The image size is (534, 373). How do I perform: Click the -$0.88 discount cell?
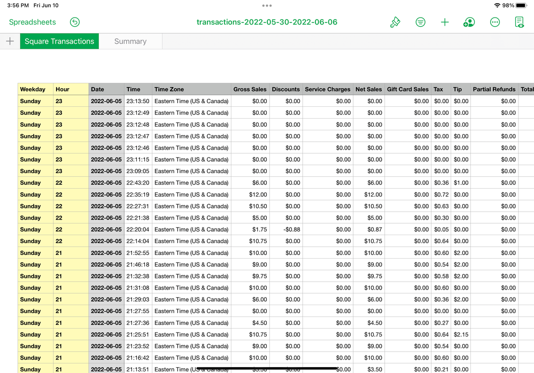click(285, 229)
